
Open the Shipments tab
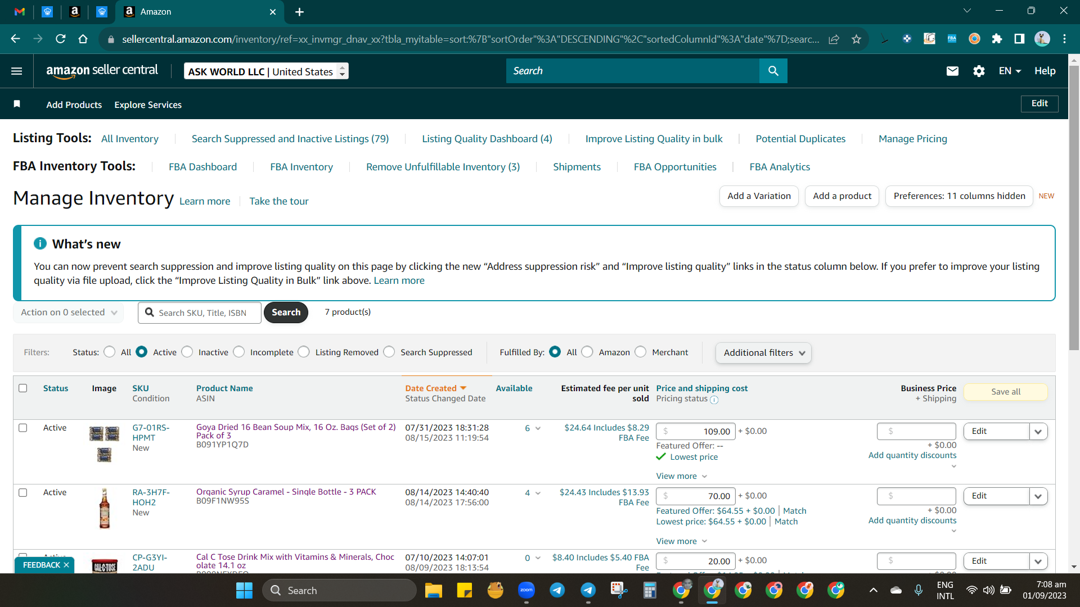pos(577,167)
